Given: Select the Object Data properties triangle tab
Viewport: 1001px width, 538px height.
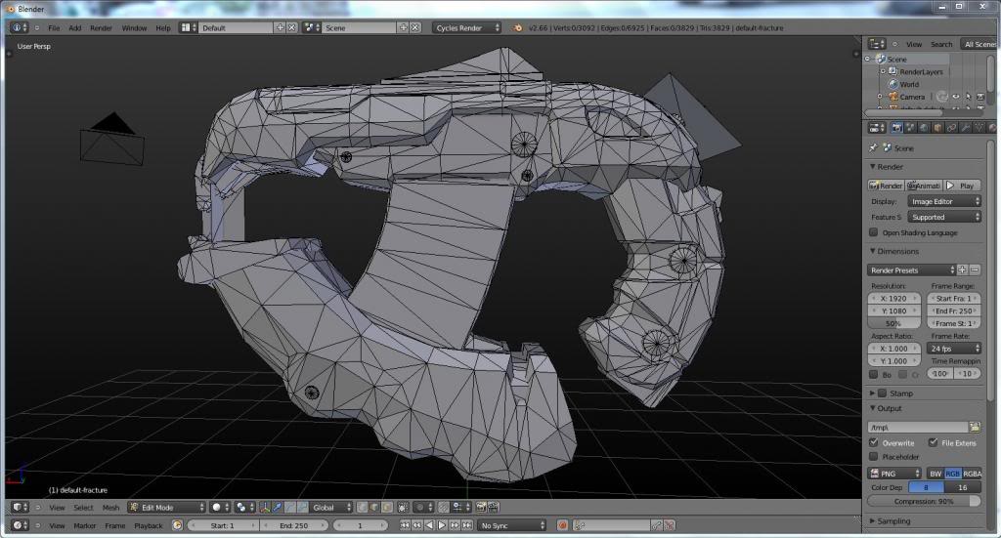Looking at the screenshot, I should click(x=979, y=128).
